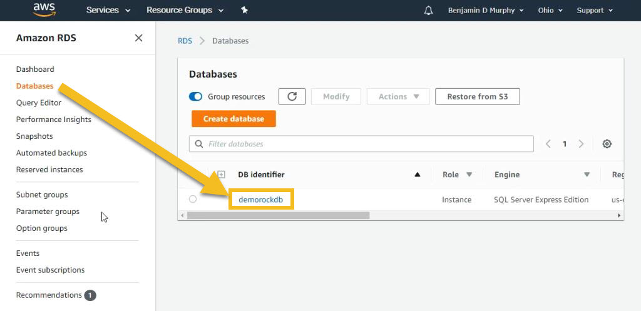The width and height of the screenshot is (641, 311).
Task: Open Snapshots in sidebar
Action: coord(34,136)
